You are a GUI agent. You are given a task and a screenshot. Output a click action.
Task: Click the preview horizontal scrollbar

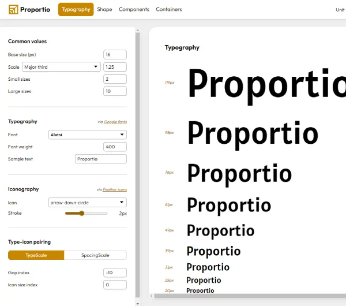pyautogui.click(x=250, y=296)
